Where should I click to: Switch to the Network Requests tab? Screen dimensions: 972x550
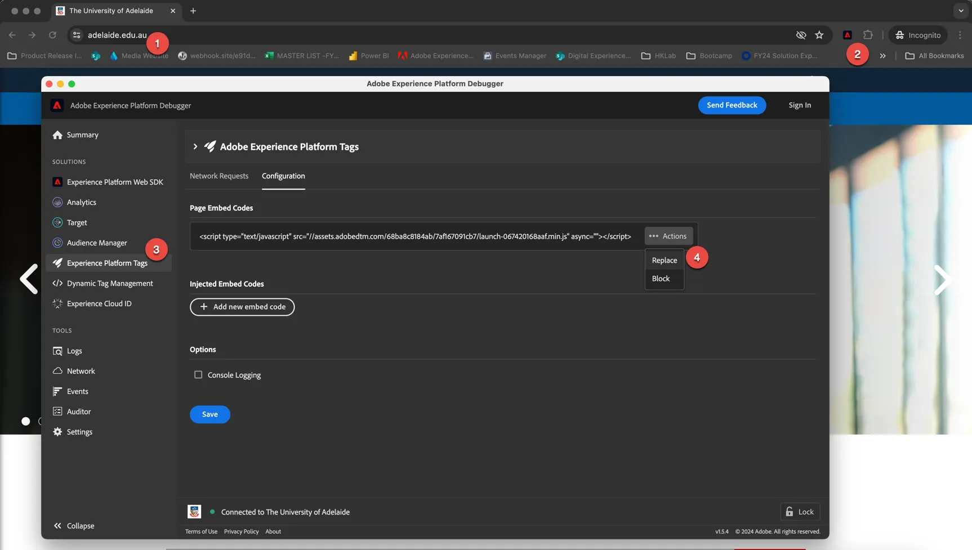pos(219,176)
